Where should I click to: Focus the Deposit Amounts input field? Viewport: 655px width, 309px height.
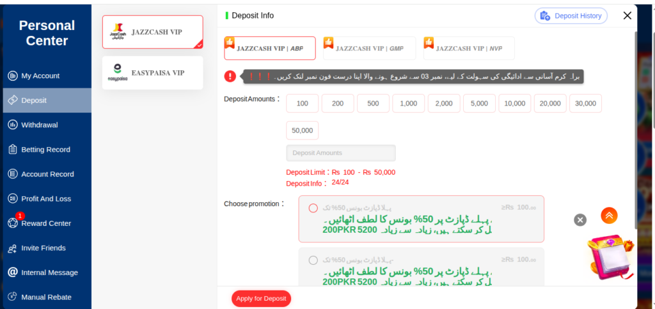coord(341,153)
